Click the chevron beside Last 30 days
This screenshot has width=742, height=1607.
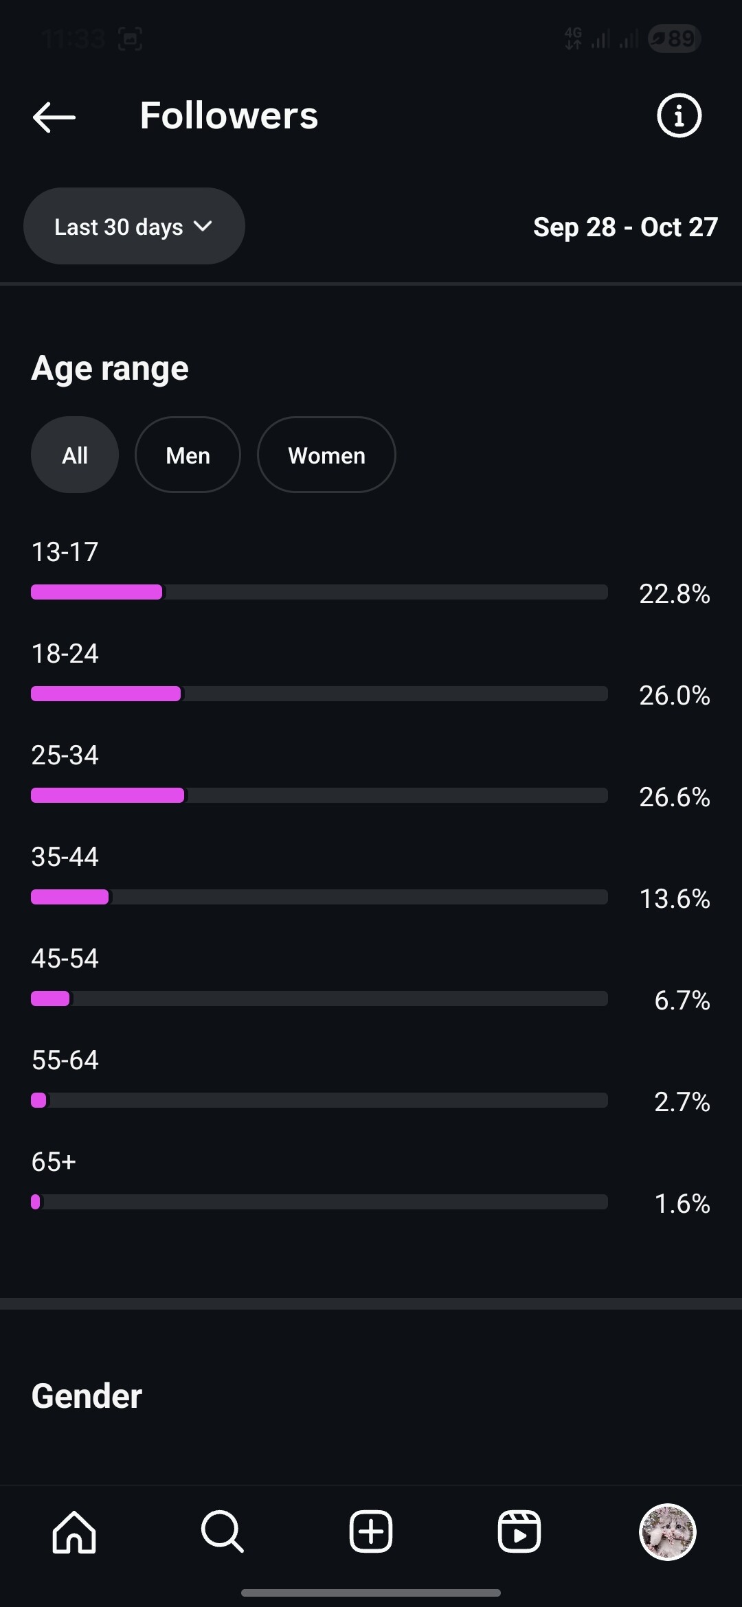tap(203, 226)
